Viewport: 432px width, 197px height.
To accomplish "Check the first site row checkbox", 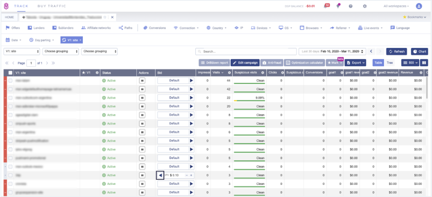I will [11, 80].
